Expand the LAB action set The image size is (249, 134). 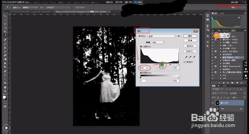(221, 78)
